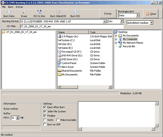Click into the CD-Title text field

72,26
